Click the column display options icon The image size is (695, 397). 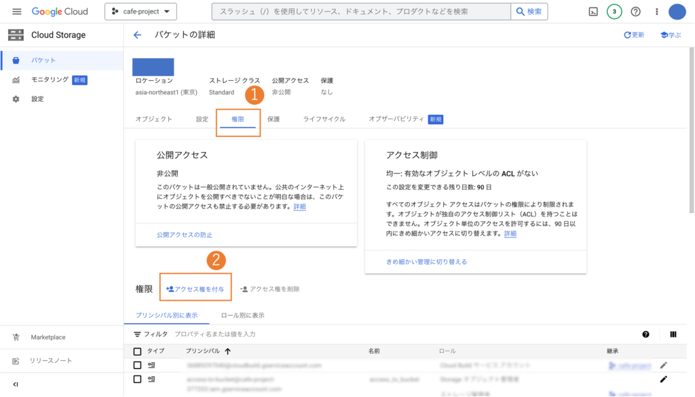[x=673, y=335]
